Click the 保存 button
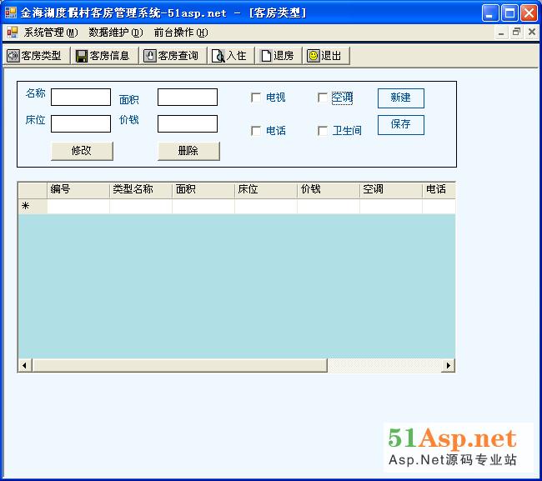 400,124
